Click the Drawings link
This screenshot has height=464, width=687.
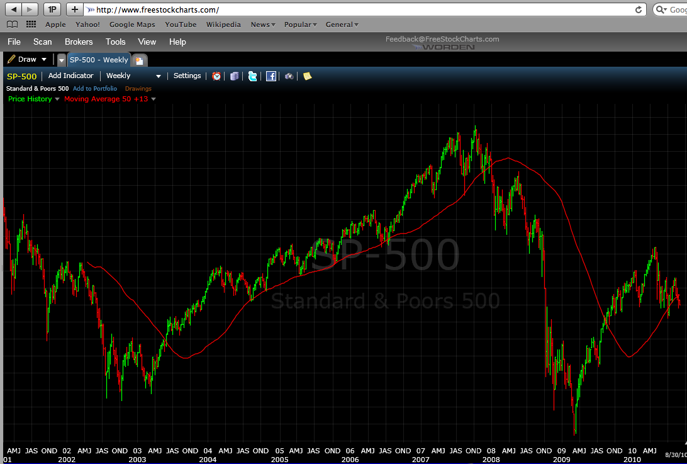(138, 89)
